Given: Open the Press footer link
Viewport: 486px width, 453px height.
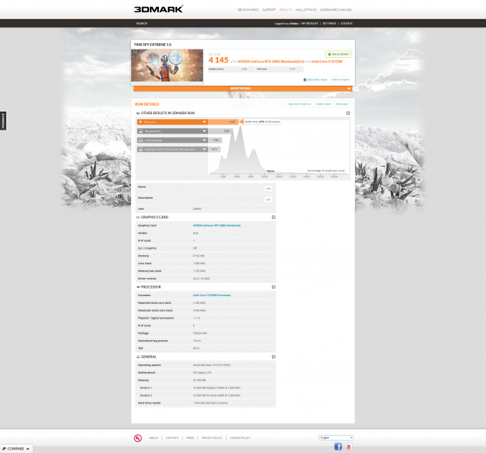Looking at the screenshot, I should coord(190,438).
